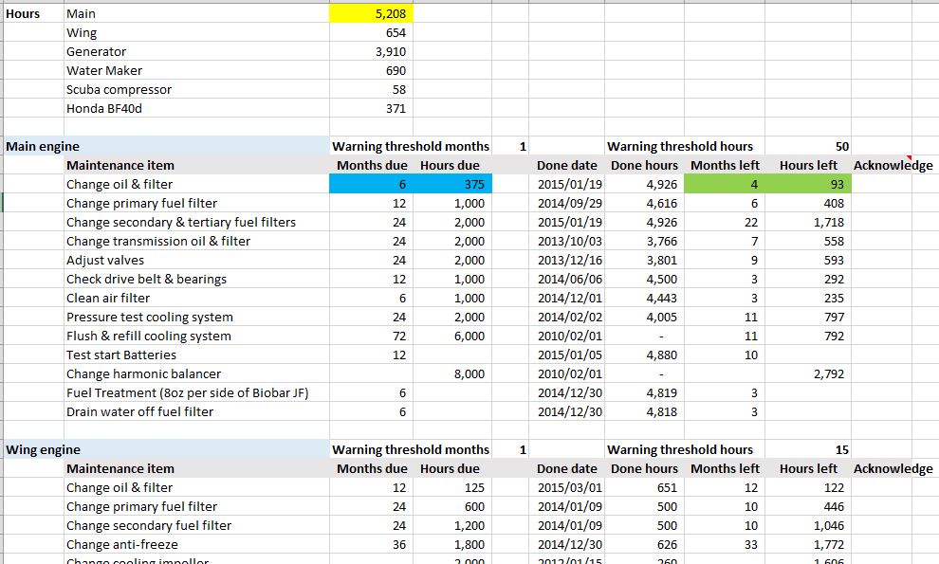Select the Fuel Treatment Biobar JF cell
Viewport: 939px width, 564px height.
(187, 393)
